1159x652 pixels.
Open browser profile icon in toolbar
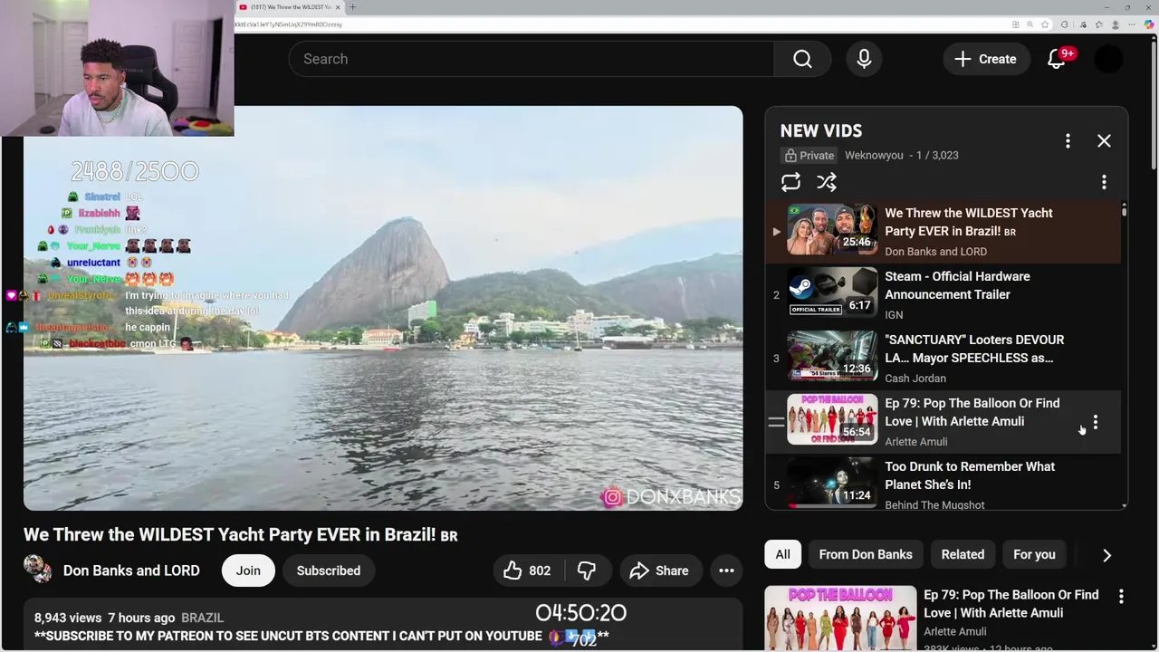point(1116,24)
